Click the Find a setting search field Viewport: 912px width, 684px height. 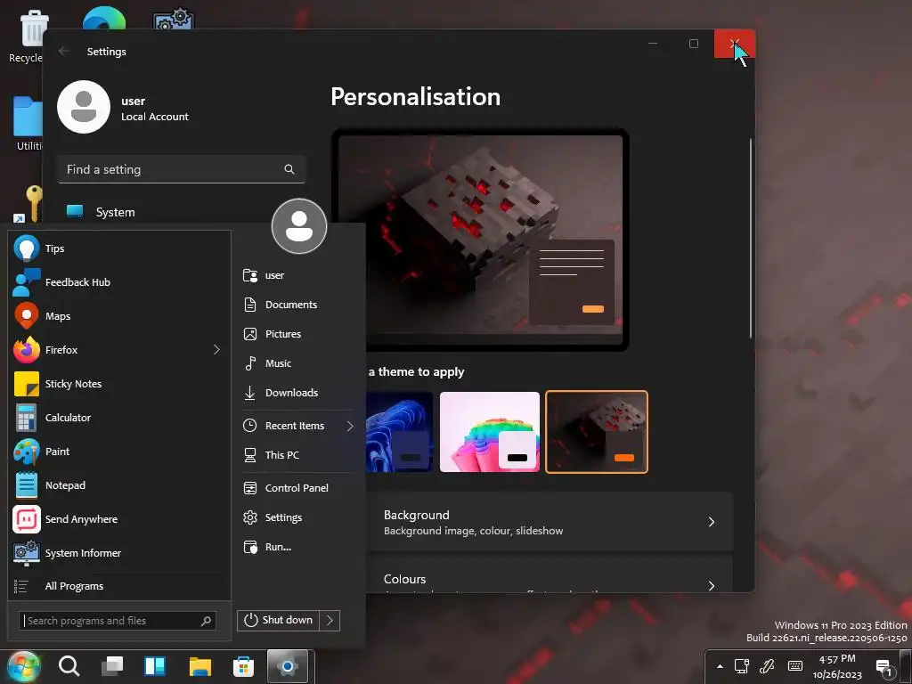tap(182, 169)
